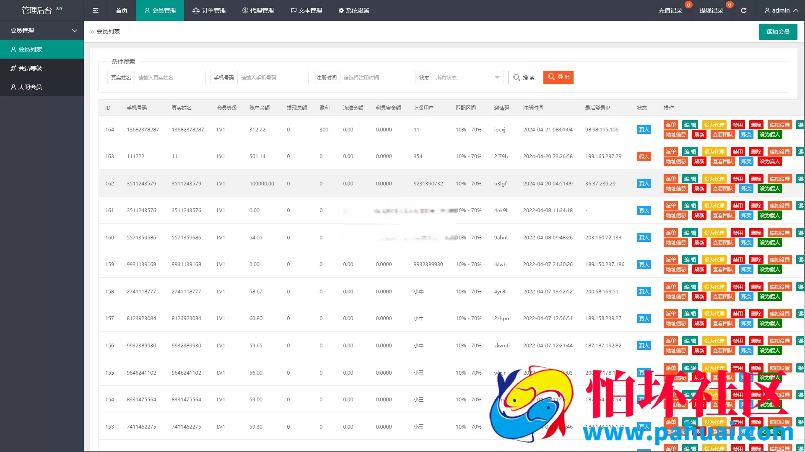This screenshot has width=805, height=452.
Task: Click the 添加会员 button
Action: (778, 32)
